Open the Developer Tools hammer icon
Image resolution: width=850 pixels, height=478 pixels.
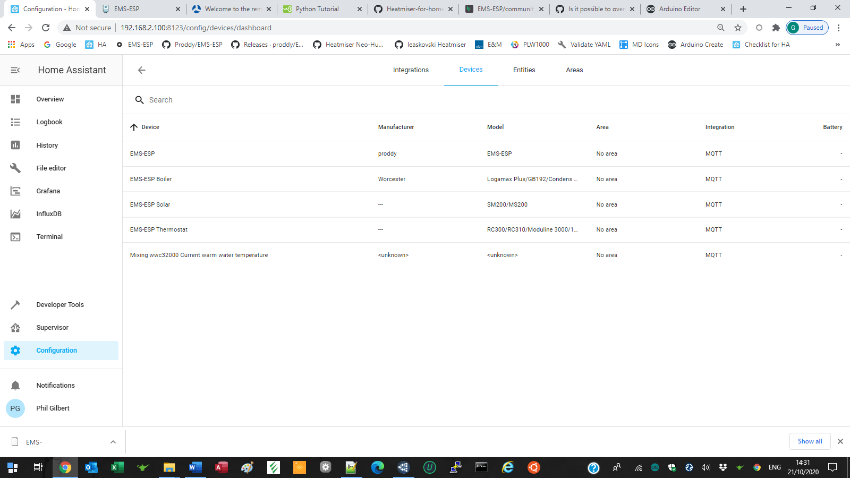click(15, 305)
